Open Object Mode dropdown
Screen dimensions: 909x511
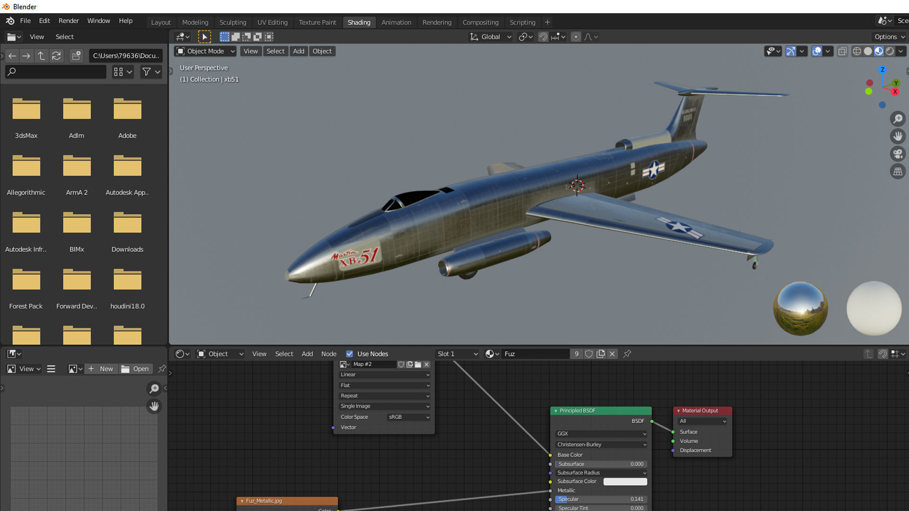[205, 51]
